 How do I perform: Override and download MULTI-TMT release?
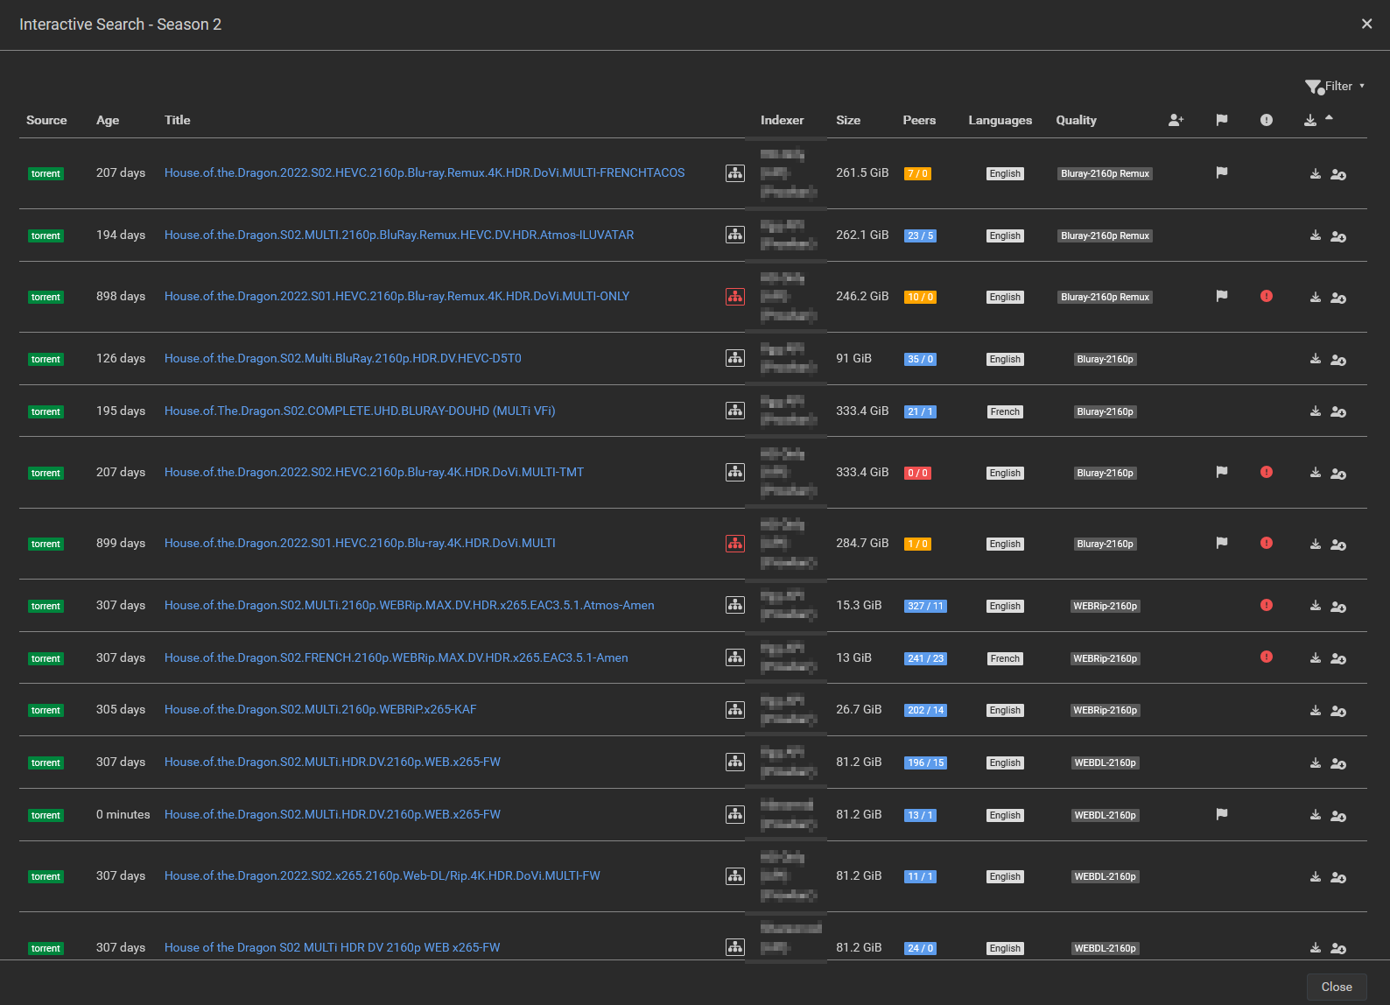coord(1338,474)
